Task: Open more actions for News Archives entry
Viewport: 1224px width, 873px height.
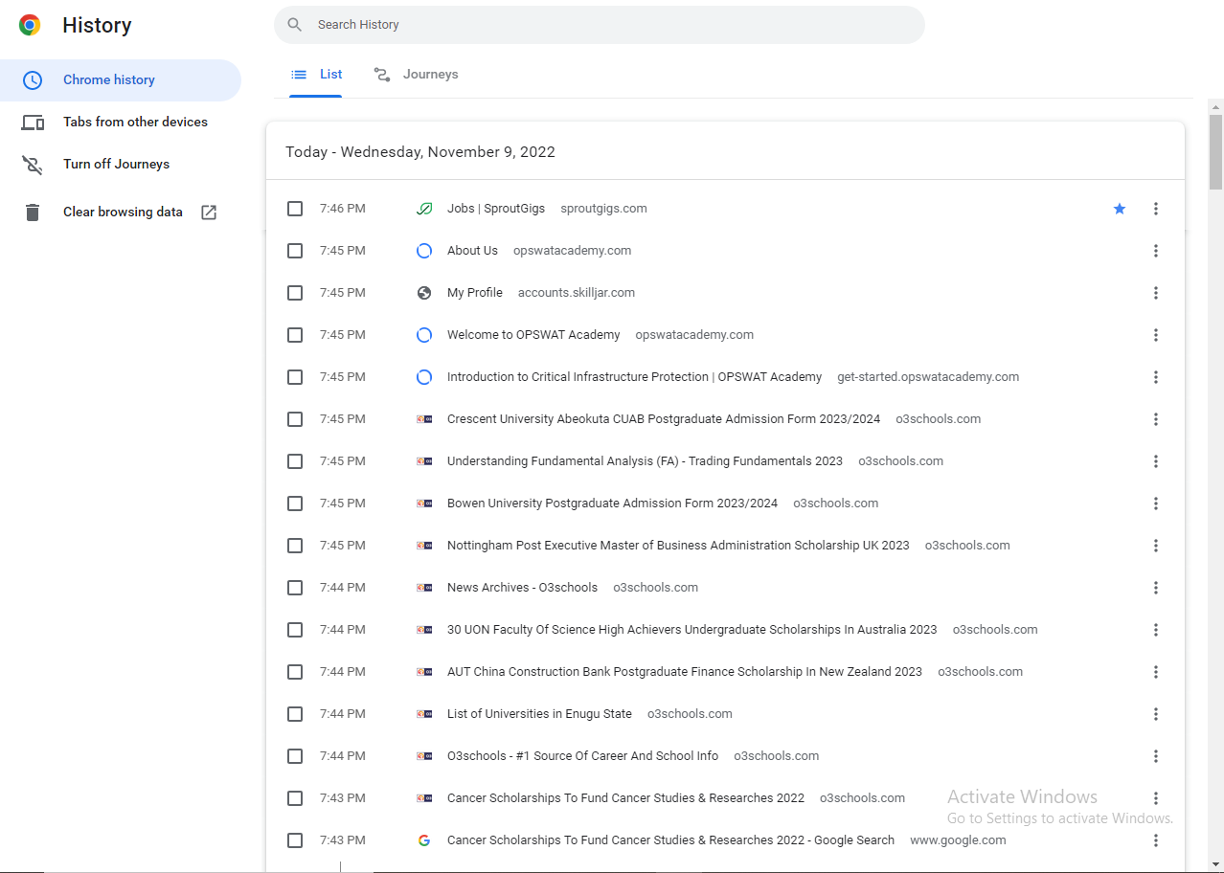Action: 1156,588
